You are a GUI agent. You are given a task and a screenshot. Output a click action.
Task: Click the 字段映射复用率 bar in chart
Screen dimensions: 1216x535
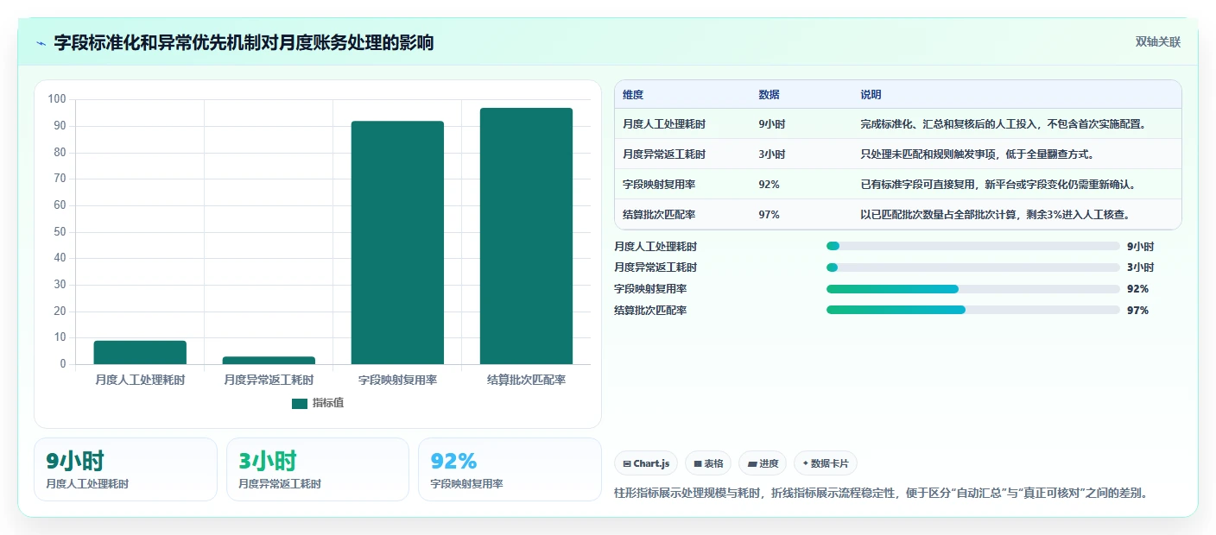397,242
